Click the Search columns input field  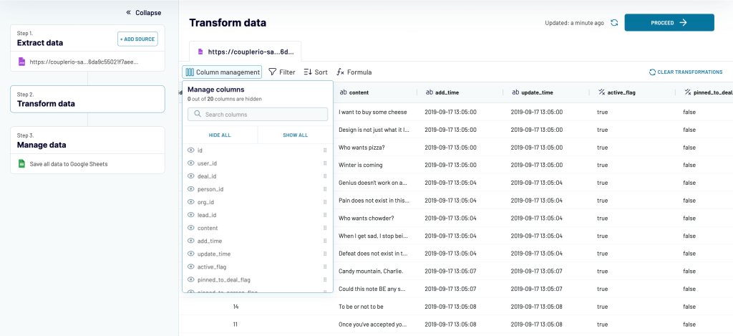[x=258, y=114]
